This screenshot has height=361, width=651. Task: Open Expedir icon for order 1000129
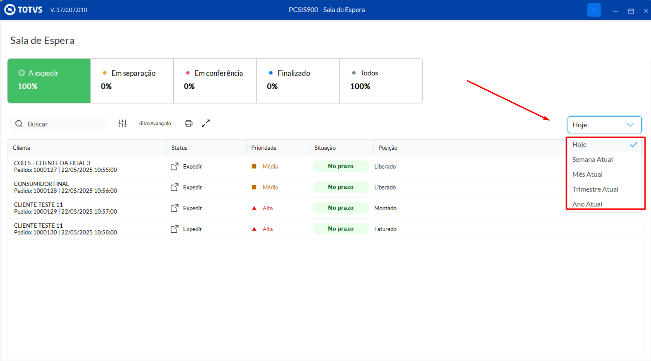(x=174, y=208)
